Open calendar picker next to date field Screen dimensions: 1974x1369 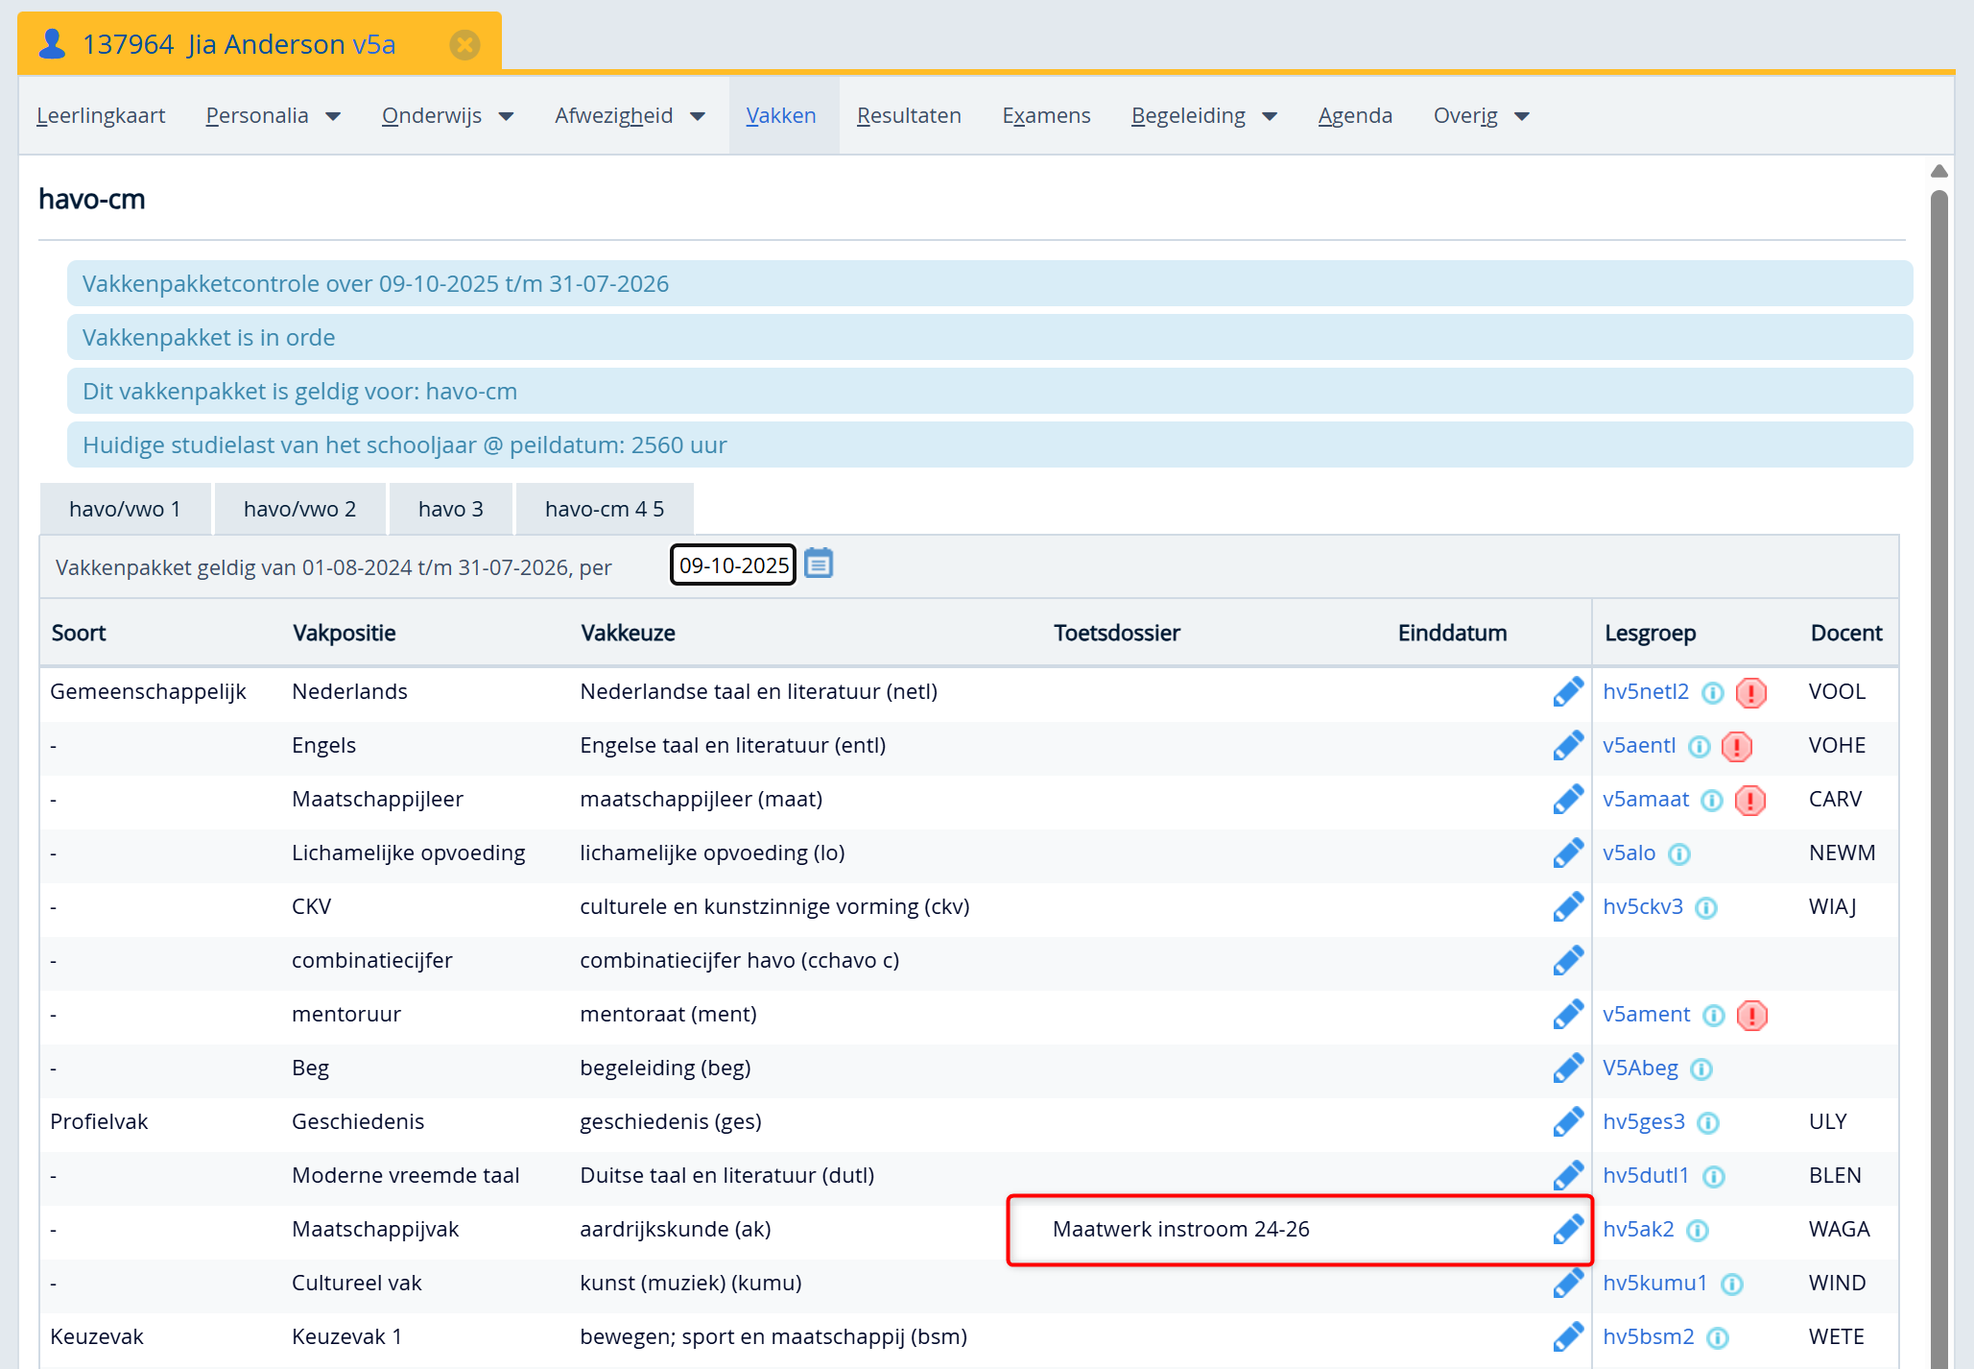pos(818,564)
